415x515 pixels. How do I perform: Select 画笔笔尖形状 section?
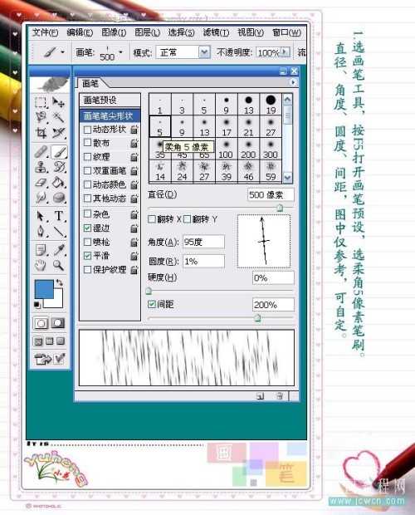pyautogui.click(x=110, y=115)
